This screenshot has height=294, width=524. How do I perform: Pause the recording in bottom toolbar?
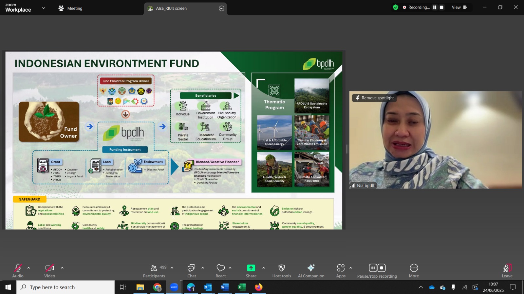tap(373, 268)
